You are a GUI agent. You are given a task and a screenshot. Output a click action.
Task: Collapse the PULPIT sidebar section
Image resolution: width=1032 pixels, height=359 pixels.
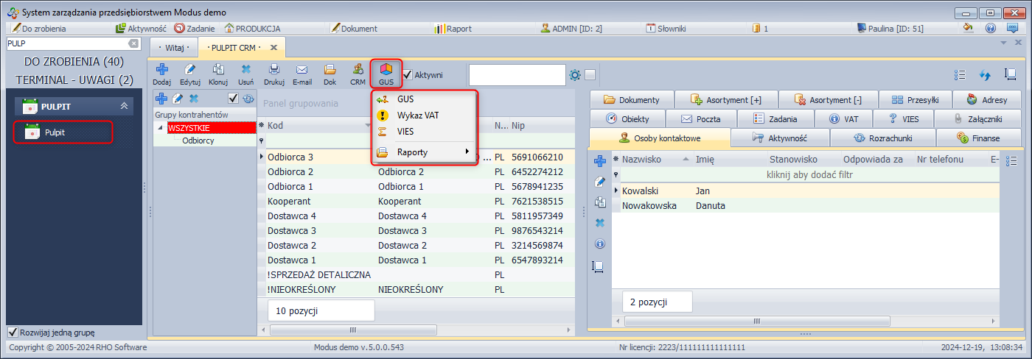pos(124,107)
